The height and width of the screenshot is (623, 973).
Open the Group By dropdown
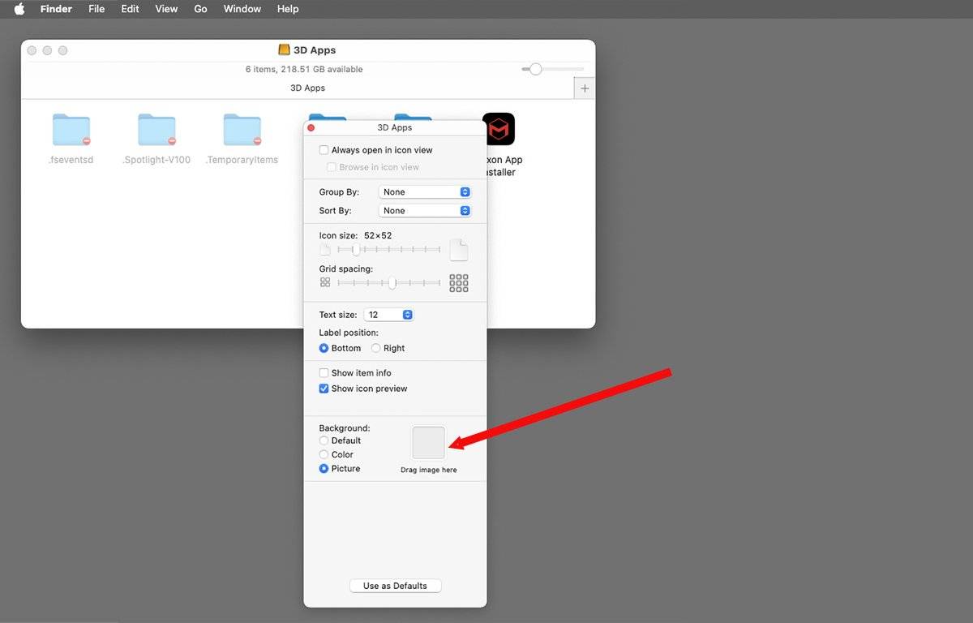[425, 192]
